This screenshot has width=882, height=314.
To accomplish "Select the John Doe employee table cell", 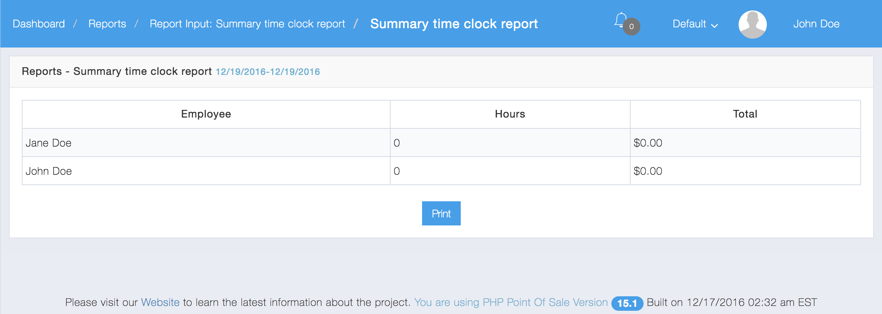I will pyautogui.click(x=49, y=171).
